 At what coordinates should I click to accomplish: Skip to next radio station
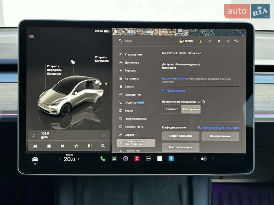63,146
